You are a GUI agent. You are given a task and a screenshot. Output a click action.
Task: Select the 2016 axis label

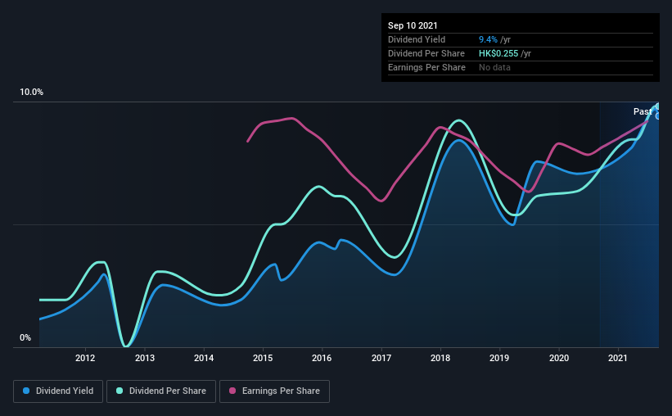coord(322,358)
